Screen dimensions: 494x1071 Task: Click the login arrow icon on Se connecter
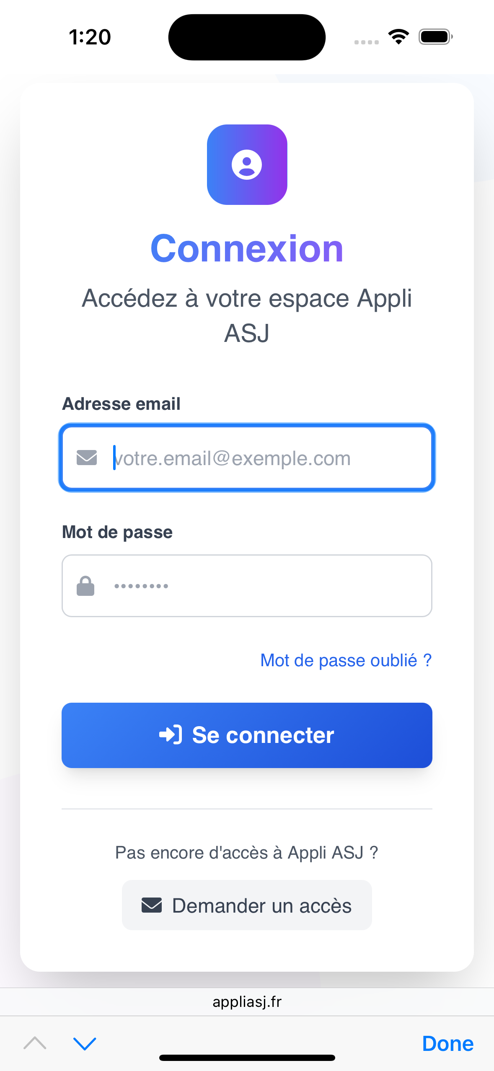pyautogui.click(x=170, y=734)
